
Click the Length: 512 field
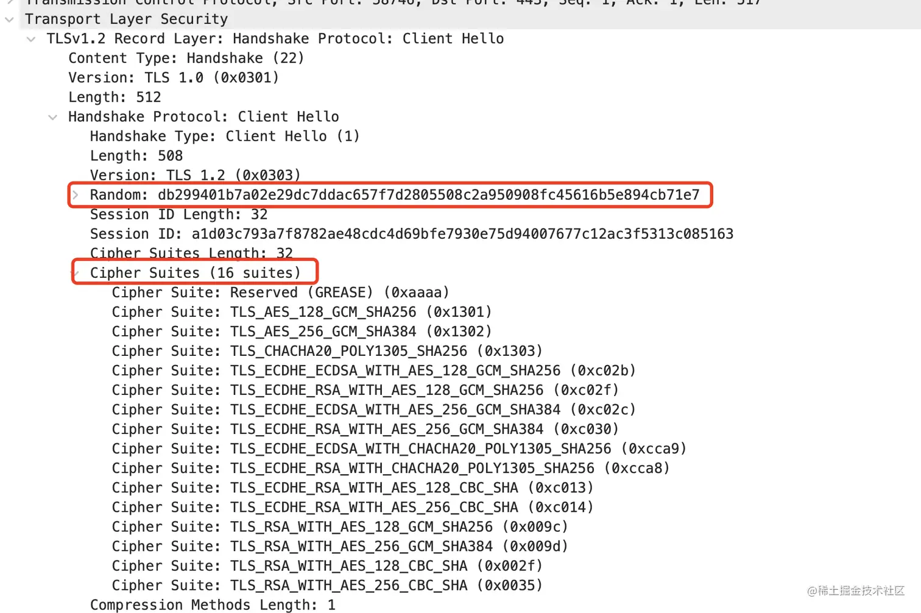pyautogui.click(x=115, y=97)
